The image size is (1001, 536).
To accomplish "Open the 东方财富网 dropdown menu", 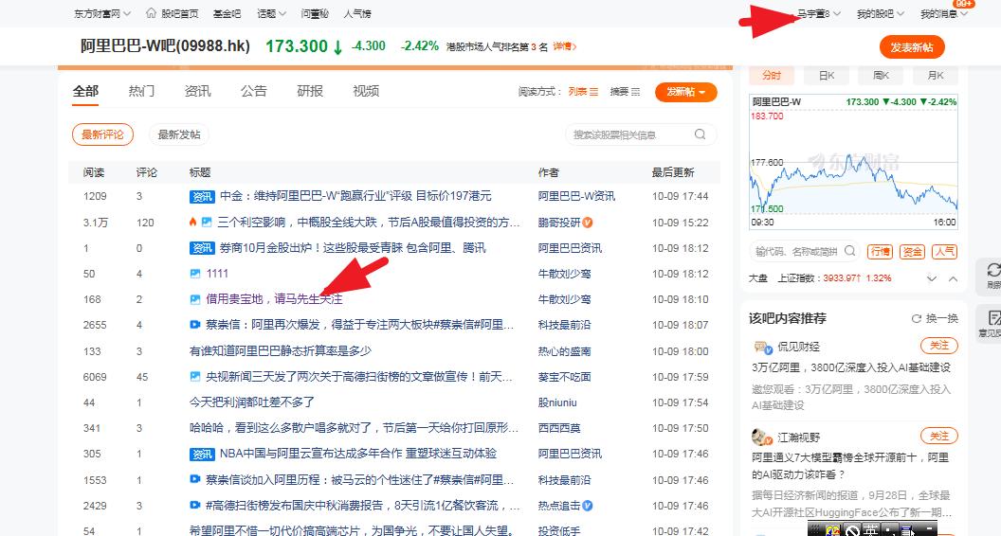I will (x=102, y=13).
